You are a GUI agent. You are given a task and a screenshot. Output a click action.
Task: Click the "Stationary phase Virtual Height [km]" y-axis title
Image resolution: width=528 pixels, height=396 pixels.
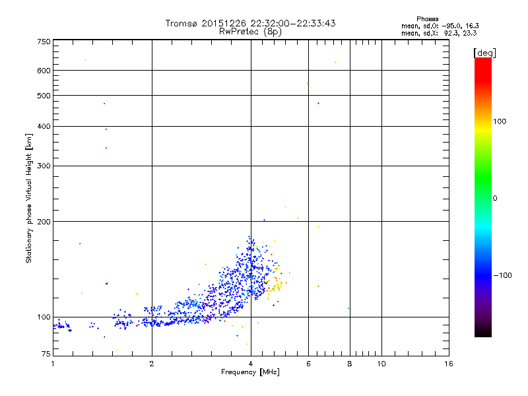coord(29,198)
